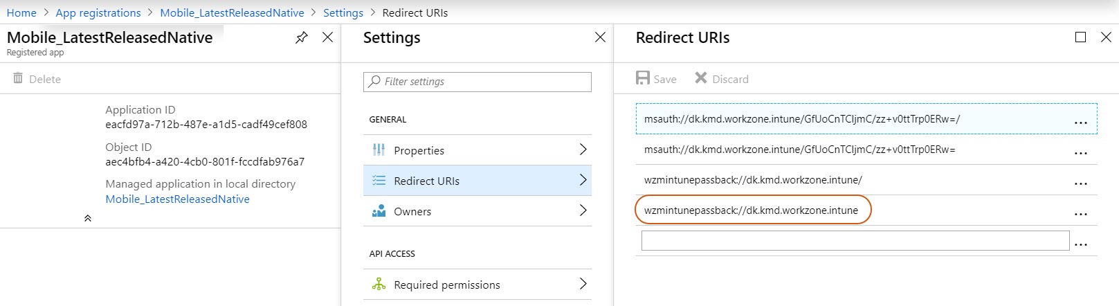Open the Owners settings item
The width and height of the screenshot is (1119, 306).
click(477, 211)
